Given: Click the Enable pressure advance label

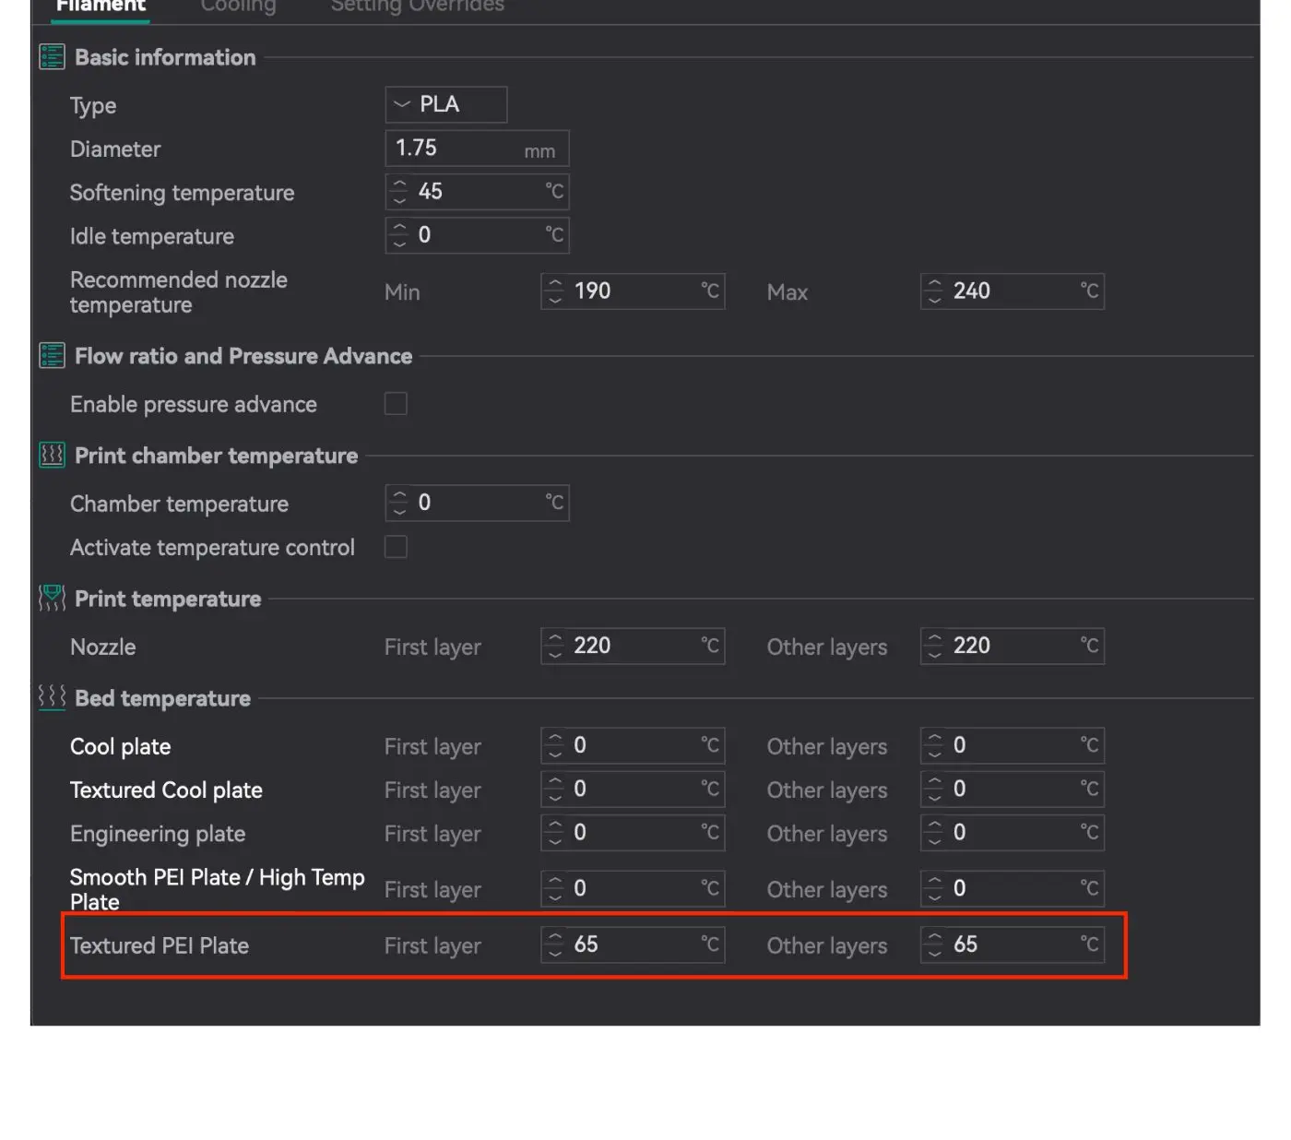Looking at the screenshot, I should tap(194, 404).
